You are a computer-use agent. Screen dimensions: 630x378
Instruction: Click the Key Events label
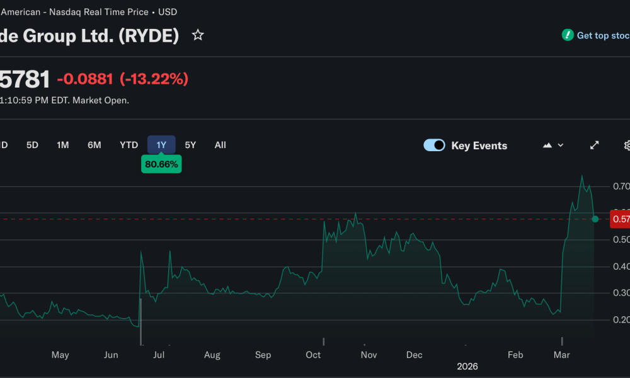[x=479, y=146]
